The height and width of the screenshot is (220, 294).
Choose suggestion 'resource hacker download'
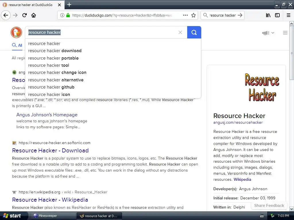[113, 51]
